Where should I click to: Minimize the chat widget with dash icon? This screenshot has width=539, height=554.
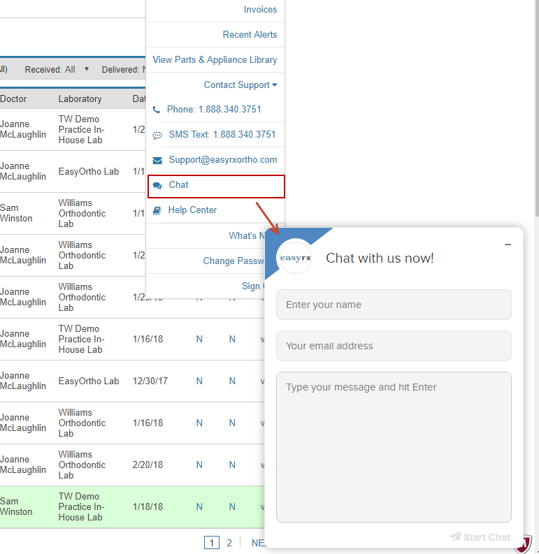pyautogui.click(x=508, y=245)
